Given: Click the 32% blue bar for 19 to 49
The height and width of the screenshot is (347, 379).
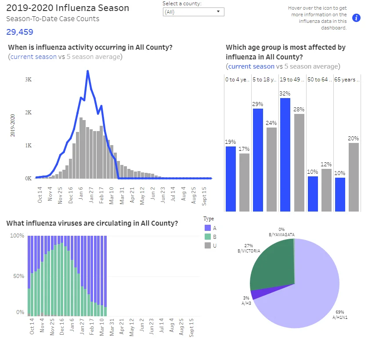Looking at the screenshot, I should [x=285, y=155].
